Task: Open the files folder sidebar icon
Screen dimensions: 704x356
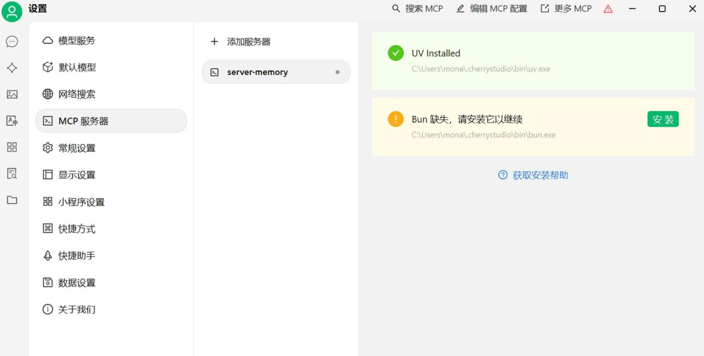Action: point(12,200)
